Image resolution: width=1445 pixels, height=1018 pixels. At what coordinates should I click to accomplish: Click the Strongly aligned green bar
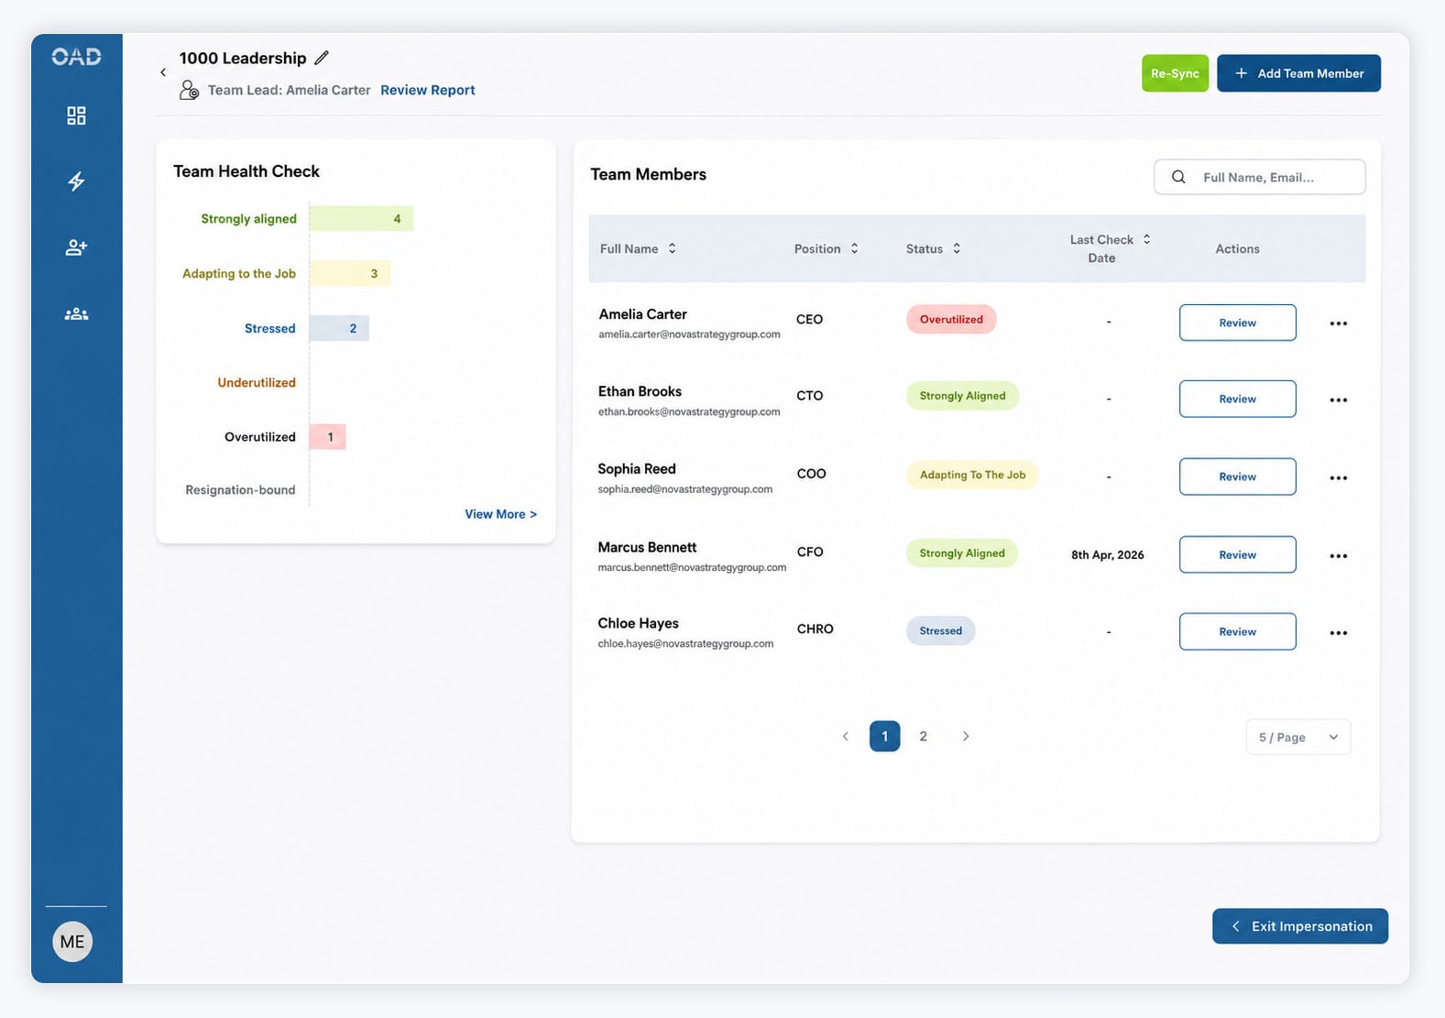click(361, 218)
